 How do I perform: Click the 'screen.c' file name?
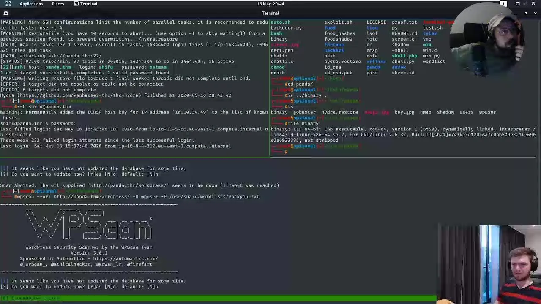pos(403,39)
